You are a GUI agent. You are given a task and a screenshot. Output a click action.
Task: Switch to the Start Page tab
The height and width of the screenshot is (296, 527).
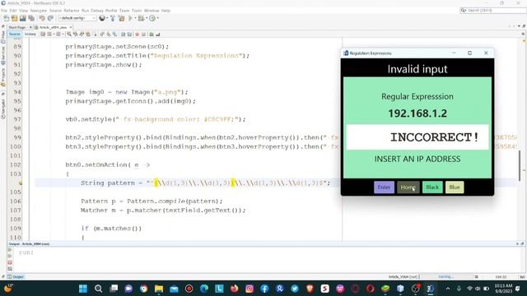17,27
